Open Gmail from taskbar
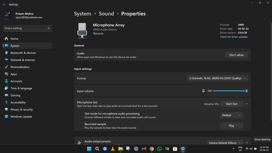This screenshot has width=272, height=153. coord(144,149)
